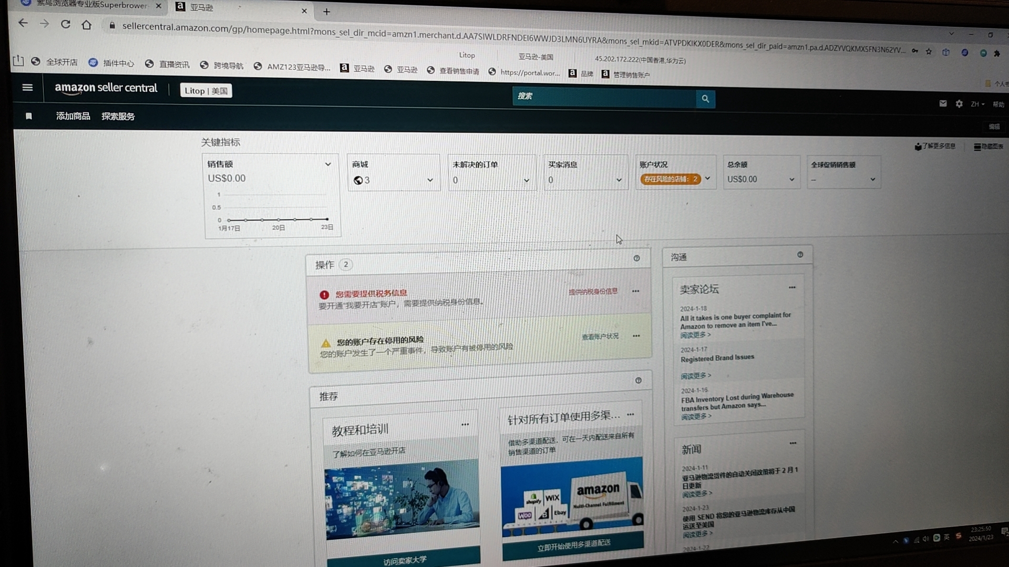Screen dimensions: 1009x567
Task: Open the settings gear icon
Action: coord(959,104)
